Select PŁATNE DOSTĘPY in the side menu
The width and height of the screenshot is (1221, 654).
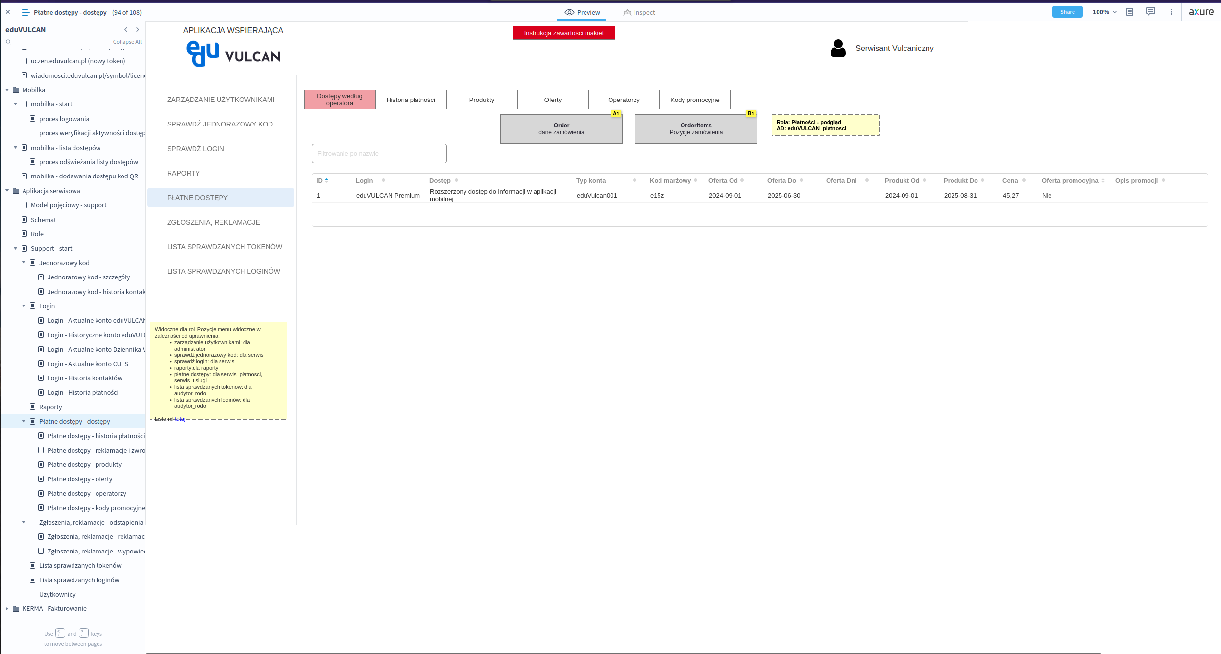(197, 198)
